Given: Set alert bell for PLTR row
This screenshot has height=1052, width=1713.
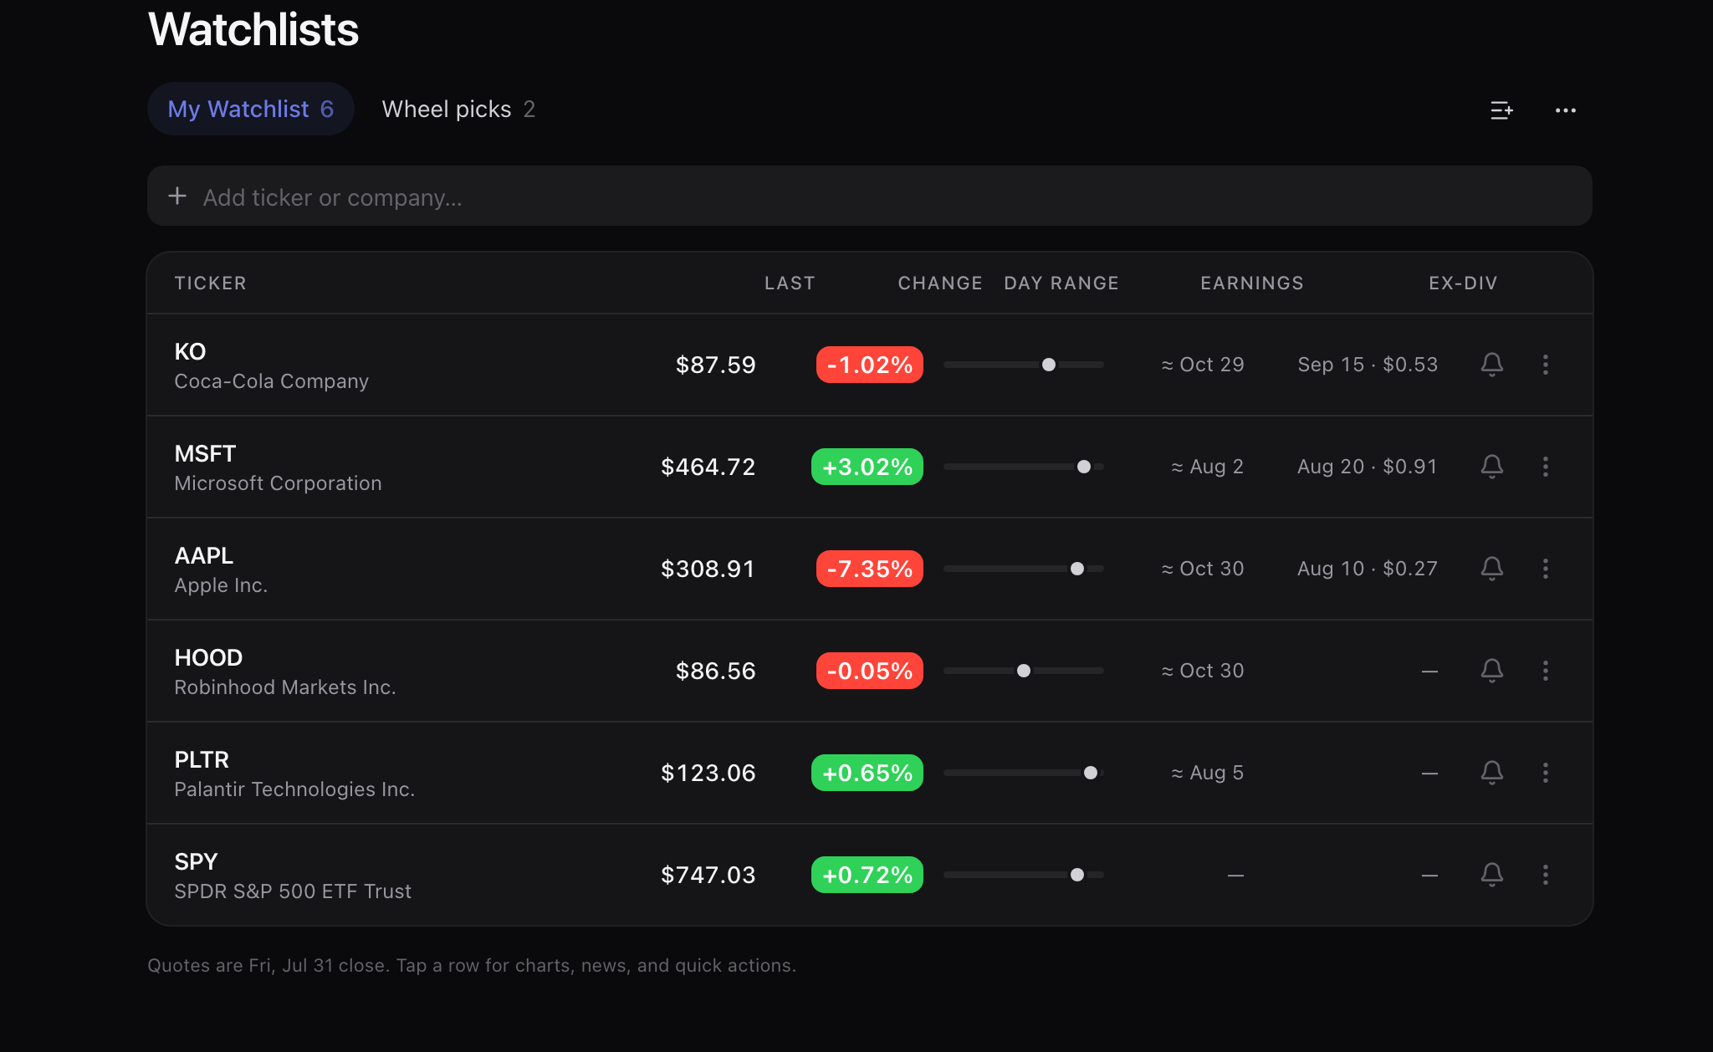Looking at the screenshot, I should tap(1491, 773).
